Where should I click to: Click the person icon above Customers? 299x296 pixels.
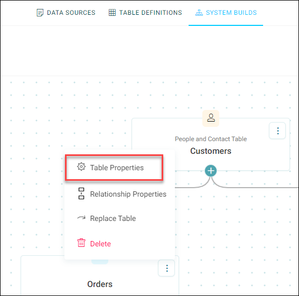click(211, 118)
